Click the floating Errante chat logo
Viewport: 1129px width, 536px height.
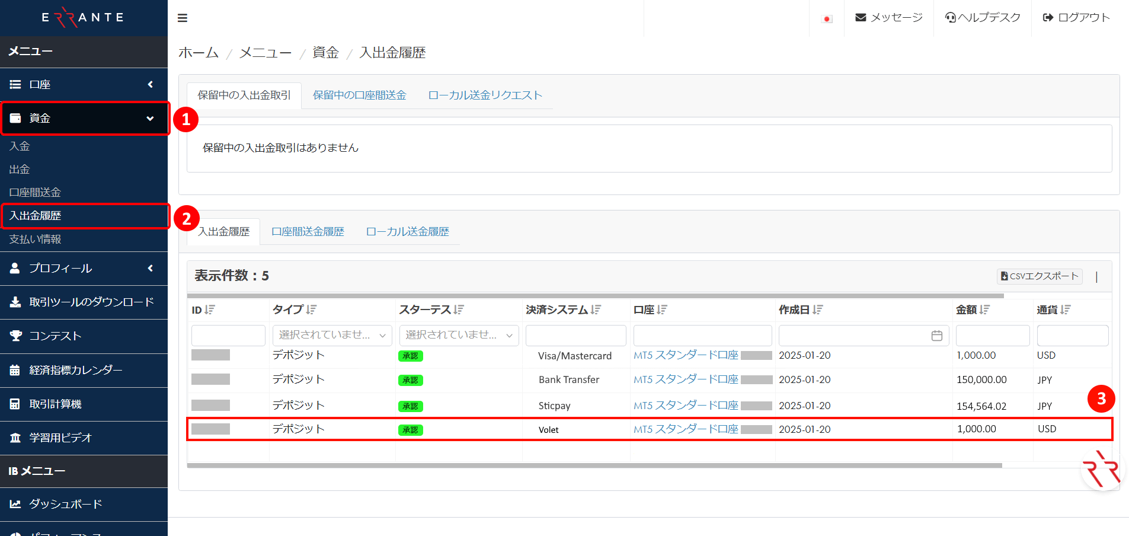point(1102,470)
